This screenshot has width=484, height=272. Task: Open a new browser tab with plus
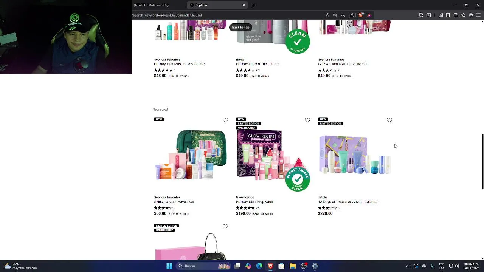click(253, 5)
